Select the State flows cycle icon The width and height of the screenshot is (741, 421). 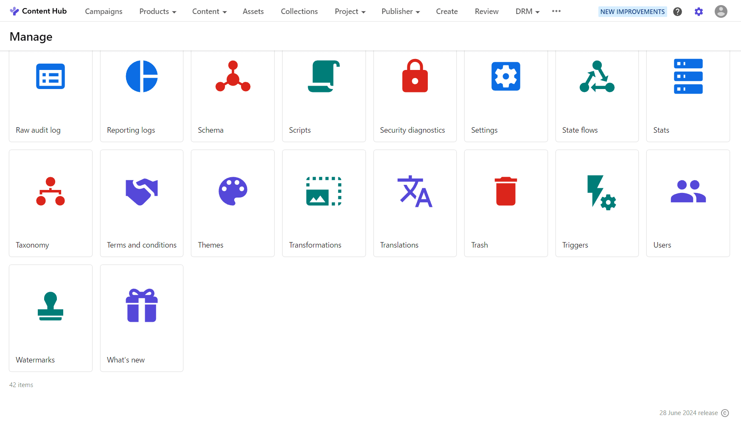pyautogui.click(x=597, y=76)
